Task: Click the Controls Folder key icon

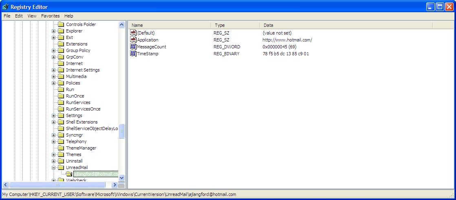Action: pos(61,24)
